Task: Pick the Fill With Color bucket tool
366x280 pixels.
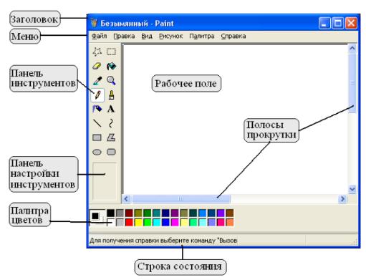Action: [111, 66]
